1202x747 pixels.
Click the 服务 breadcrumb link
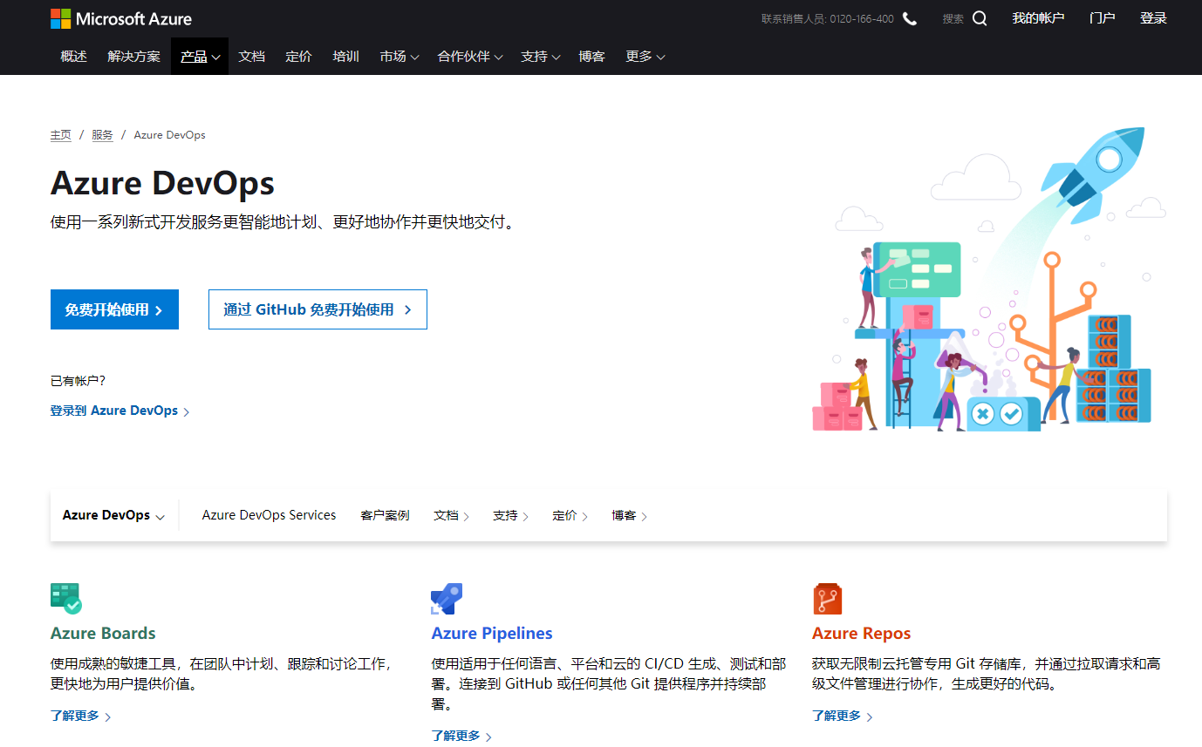coord(102,134)
